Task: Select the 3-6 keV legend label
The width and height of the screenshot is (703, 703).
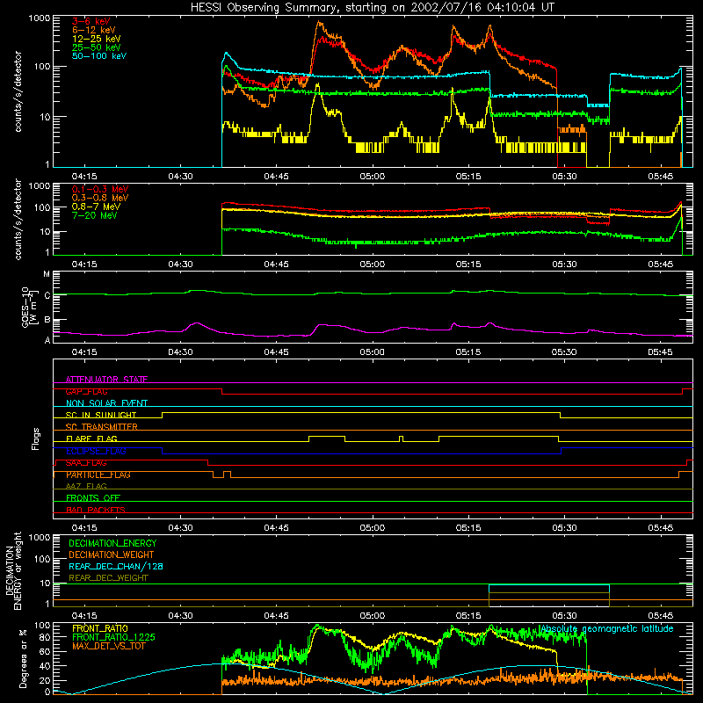Action: [91, 21]
